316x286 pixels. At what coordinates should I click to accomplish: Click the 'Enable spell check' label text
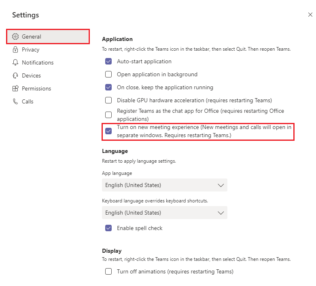140,228
